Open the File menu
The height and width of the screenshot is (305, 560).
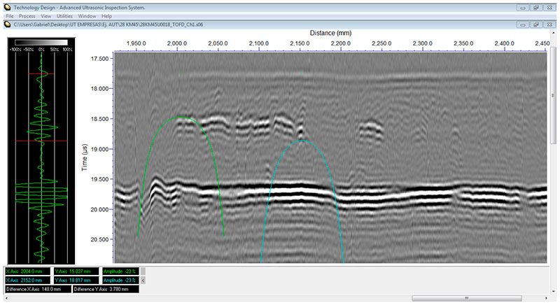click(10, 15)
